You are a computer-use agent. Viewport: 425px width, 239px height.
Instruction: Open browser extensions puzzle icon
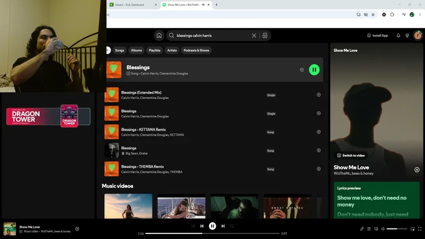(x=392, y=14)
